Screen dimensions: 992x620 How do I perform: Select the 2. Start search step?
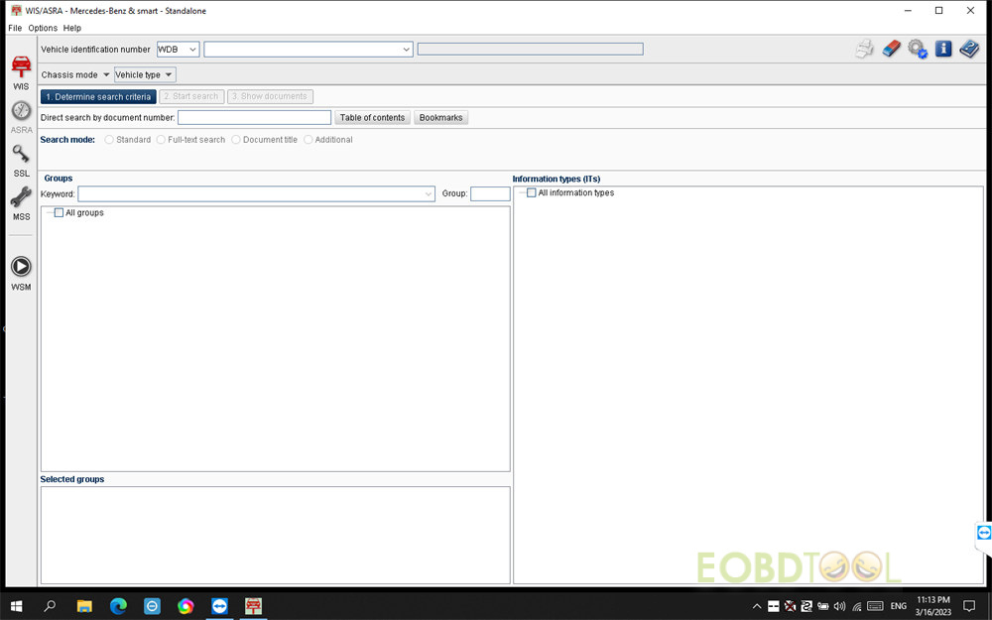191,96
